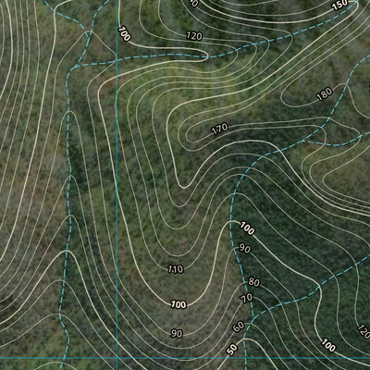Click the 70 contour elevation label

247,298
